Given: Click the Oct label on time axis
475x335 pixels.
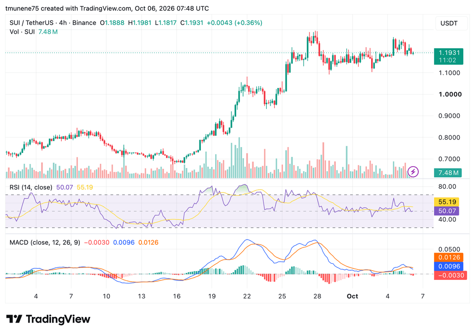Looking at the screenshot, I should click(x=353, y=296).
